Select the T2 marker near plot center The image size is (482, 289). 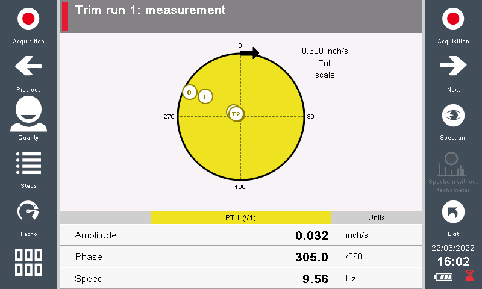(236, 114)
